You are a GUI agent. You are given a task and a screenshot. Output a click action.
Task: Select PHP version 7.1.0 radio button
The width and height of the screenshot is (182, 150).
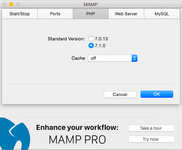click(x=91, y=45)
